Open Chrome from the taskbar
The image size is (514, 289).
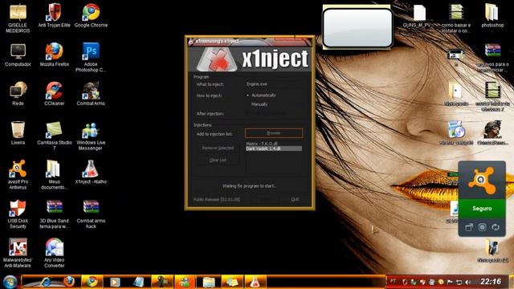pyautogui.click(x=92, y=282)
